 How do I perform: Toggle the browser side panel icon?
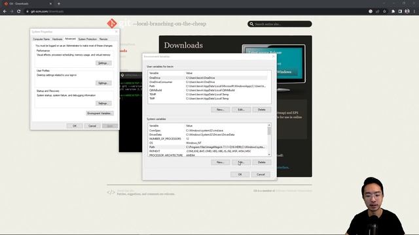400,12
